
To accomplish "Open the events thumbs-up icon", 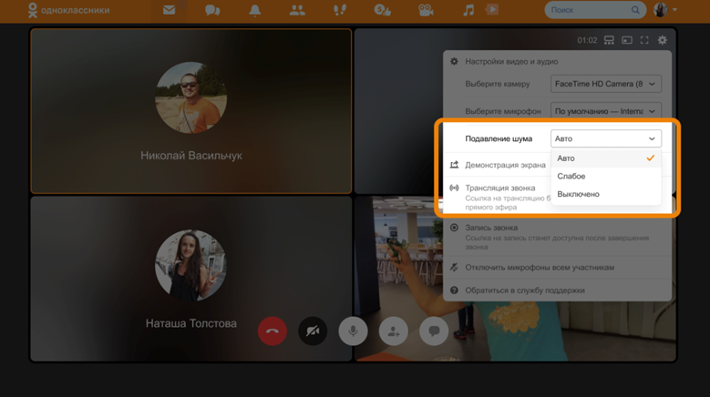I will [x=382, y=10].
